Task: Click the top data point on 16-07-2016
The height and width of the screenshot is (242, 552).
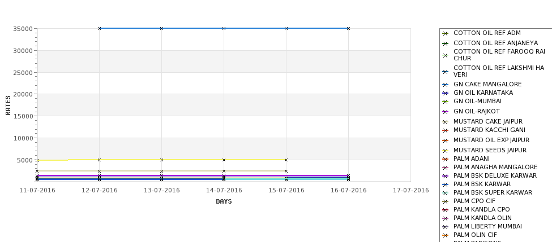Action: click(x=348, y=28)
